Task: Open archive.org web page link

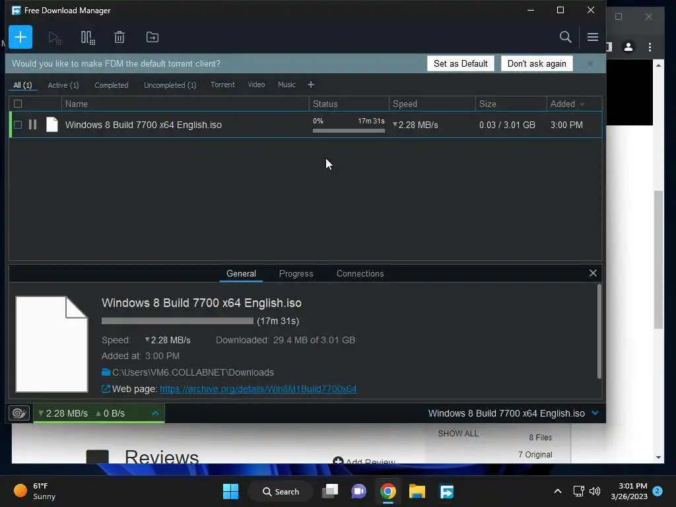Action: [x=258, y=389]
